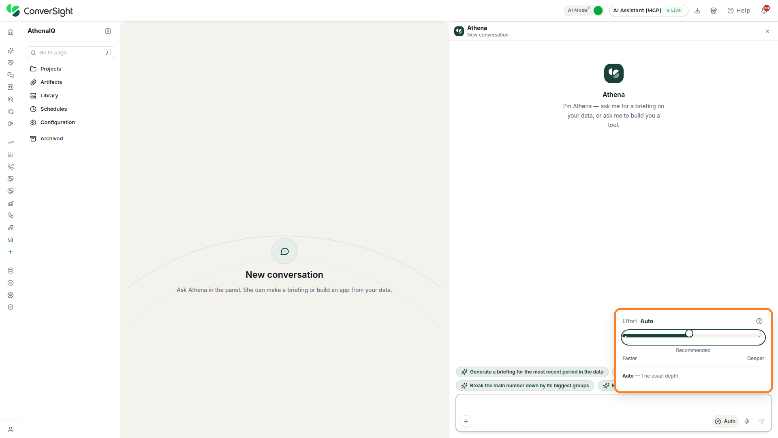778x438 pixels.
Task: Focus the Go to page search field
Action: tap(71, 53)
